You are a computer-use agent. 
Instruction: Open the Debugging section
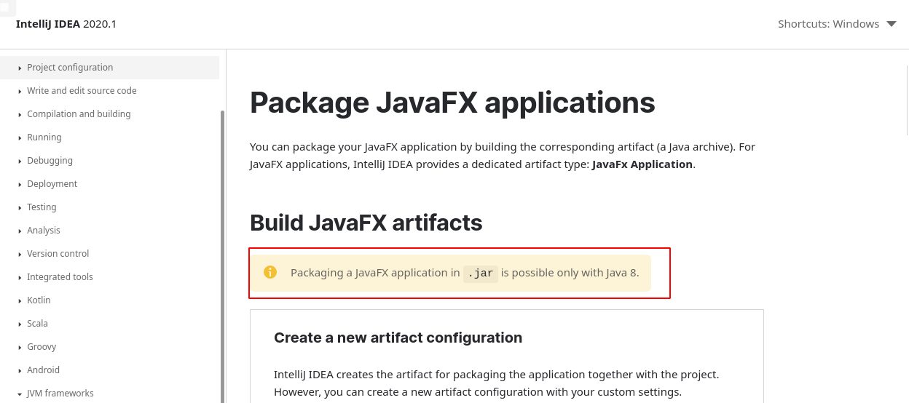(x=50, y=161)
